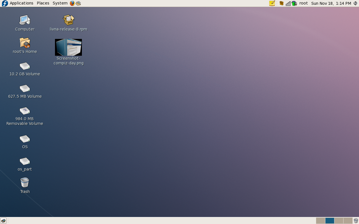Image resolution: width=359 pixels, height=224 pixels.
Task: Click the volume speaker icon
Action: (x=355, y=3)
